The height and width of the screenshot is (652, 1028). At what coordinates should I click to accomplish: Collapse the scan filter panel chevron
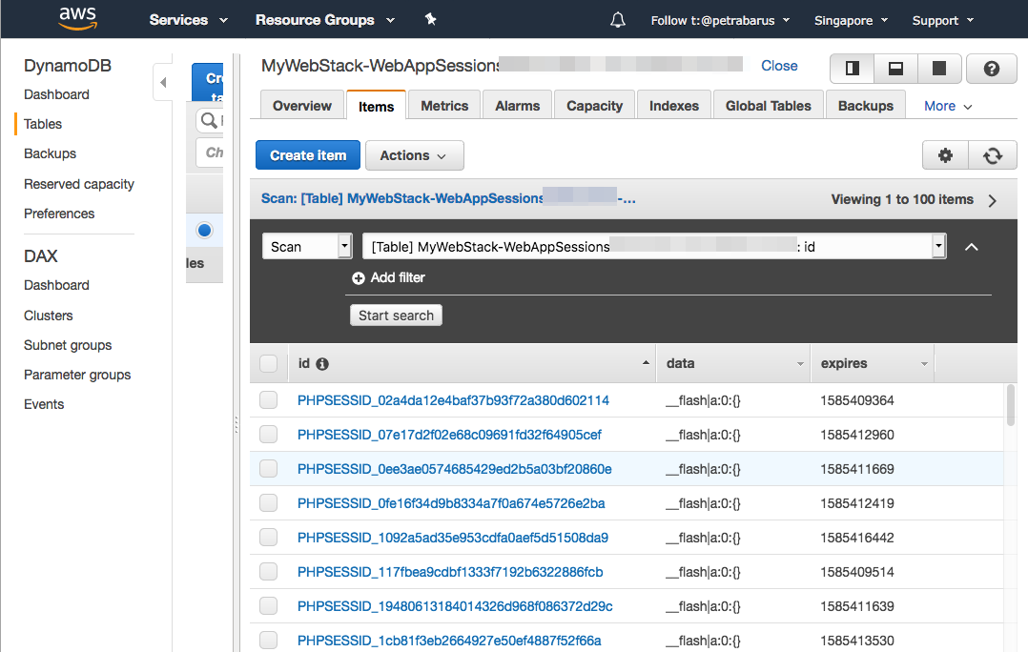tap(972, 247)
